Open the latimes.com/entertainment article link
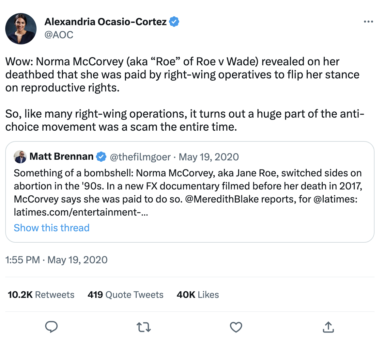Viewport: 385px width, 341px height. pos(81,212)
